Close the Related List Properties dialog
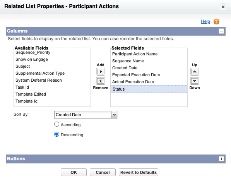 click(223, 7)
